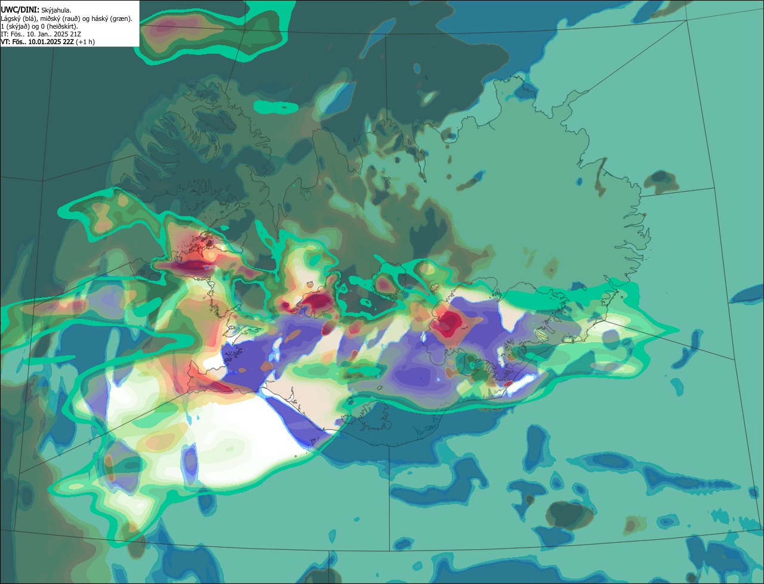Image resolution: width=764 pixels, height=584 pixels.
Task: Click the bold 'UWC/DINI:' label
Action: 20,10
